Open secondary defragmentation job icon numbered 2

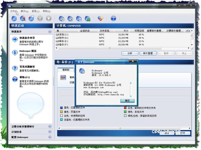pyautogui.click(x=70, y=18)
